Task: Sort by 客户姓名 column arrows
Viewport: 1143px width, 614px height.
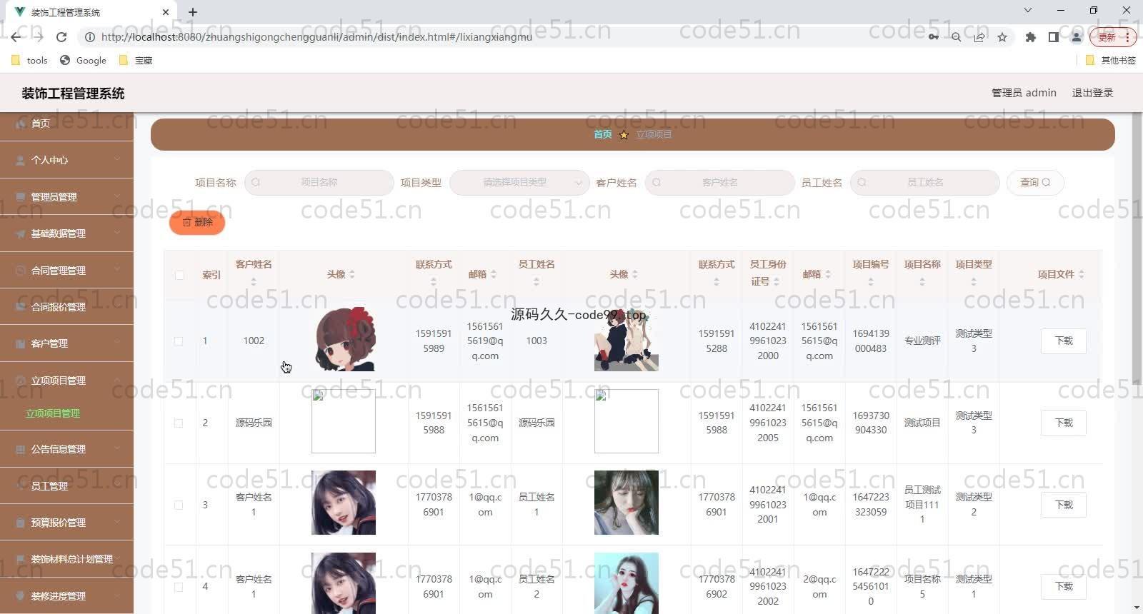Action: tap(253, 282)
